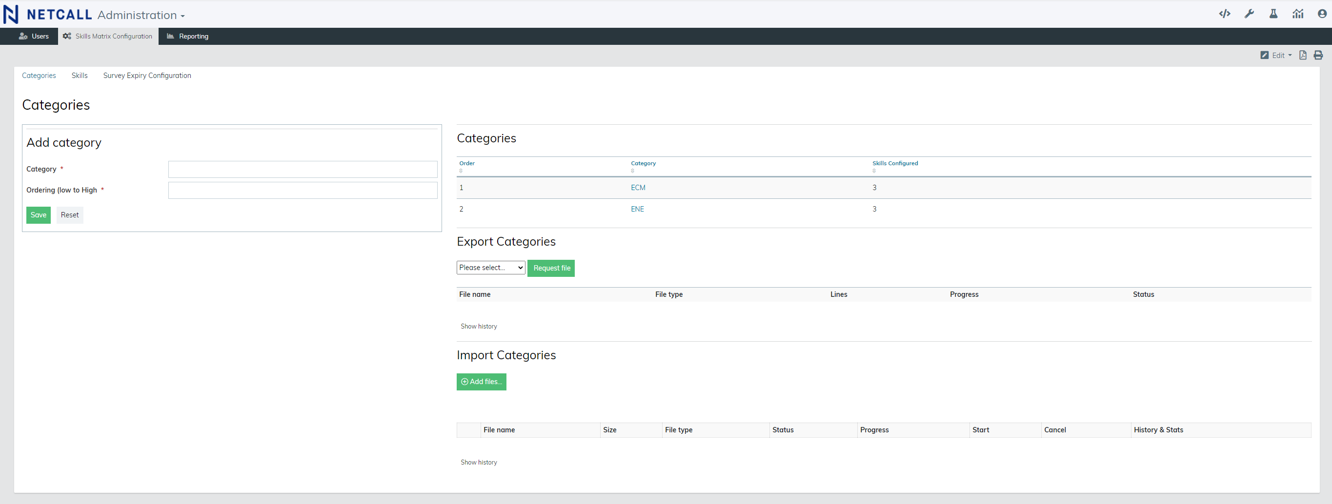The image size is (1332, 504).
Task: Focus the Category text input field
Action: coord(303,169)
